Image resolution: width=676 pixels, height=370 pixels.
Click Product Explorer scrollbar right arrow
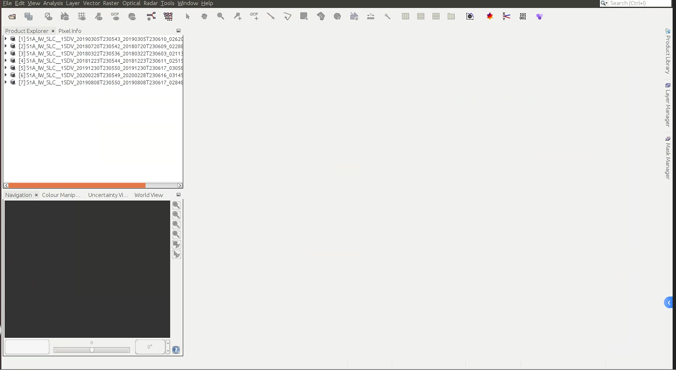(180, 186)
